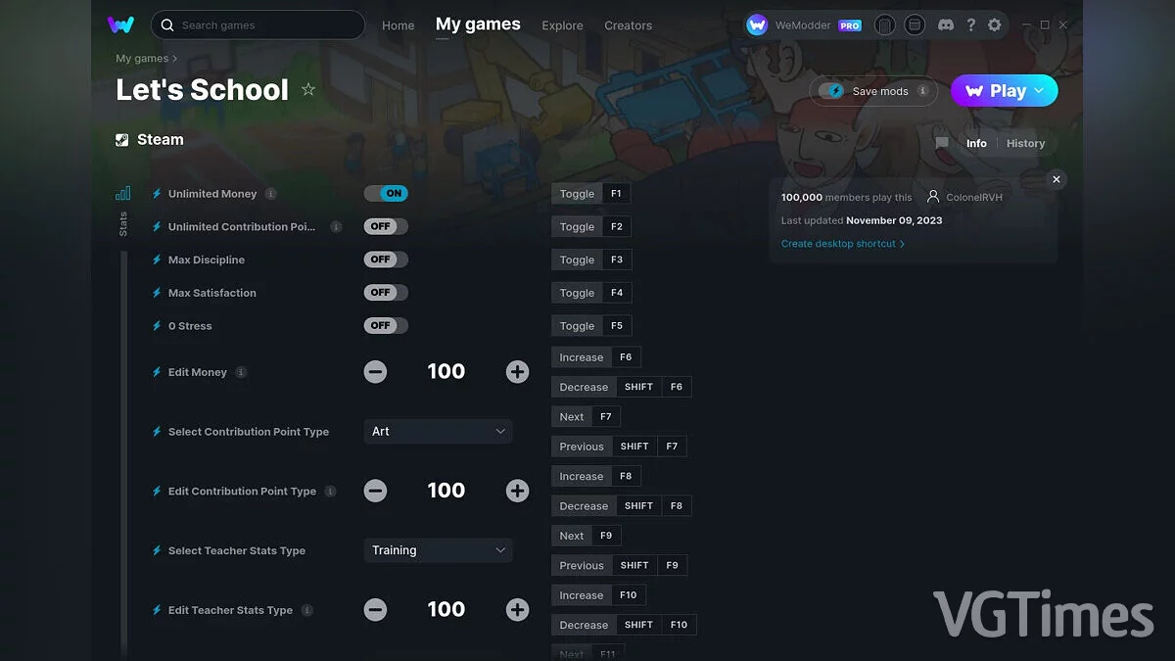This screenshot has height=661, width=1175.
Task: Open the settings gear icon
Action: 995,24
